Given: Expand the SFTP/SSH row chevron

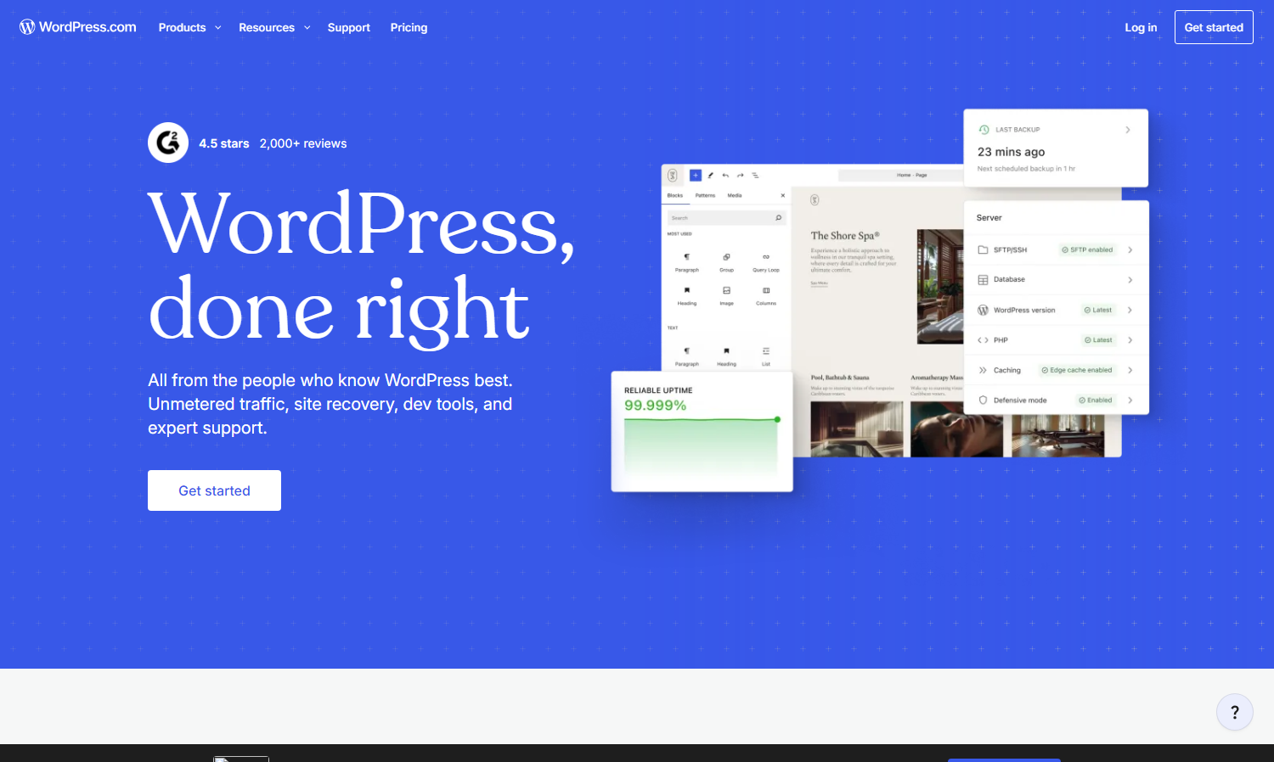Looking at the screenshot, I should 1130,249.
